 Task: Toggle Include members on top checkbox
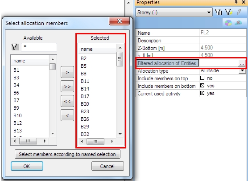(x=202, y=78)
